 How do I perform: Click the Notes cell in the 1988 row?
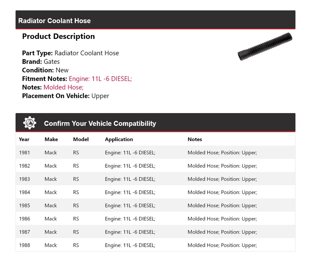tap(222, 245)
